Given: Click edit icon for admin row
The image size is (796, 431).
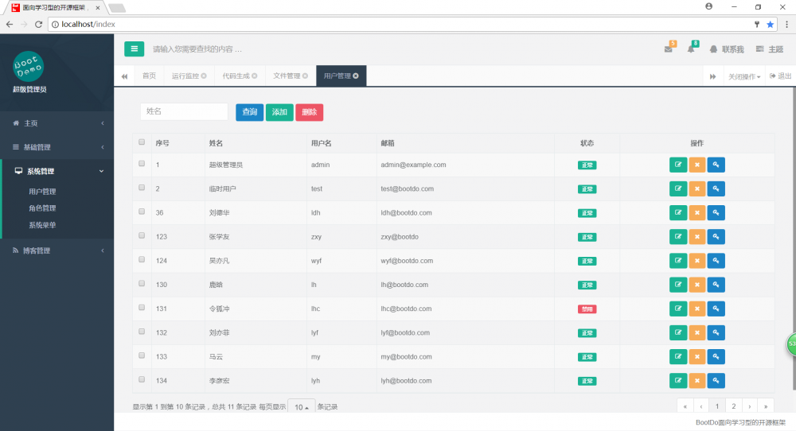Looking at the screenshot, I should (x=678, y=165).
